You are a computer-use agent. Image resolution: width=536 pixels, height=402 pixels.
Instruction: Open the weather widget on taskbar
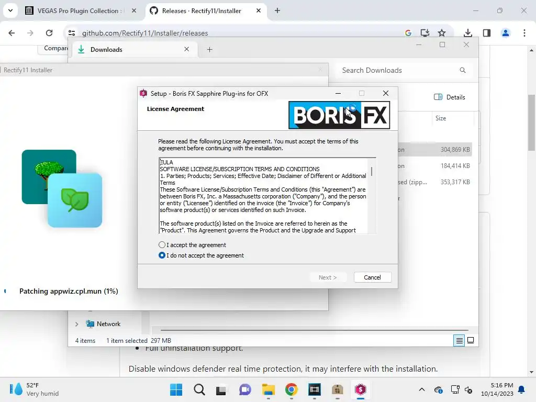click(x=34, y=389)
